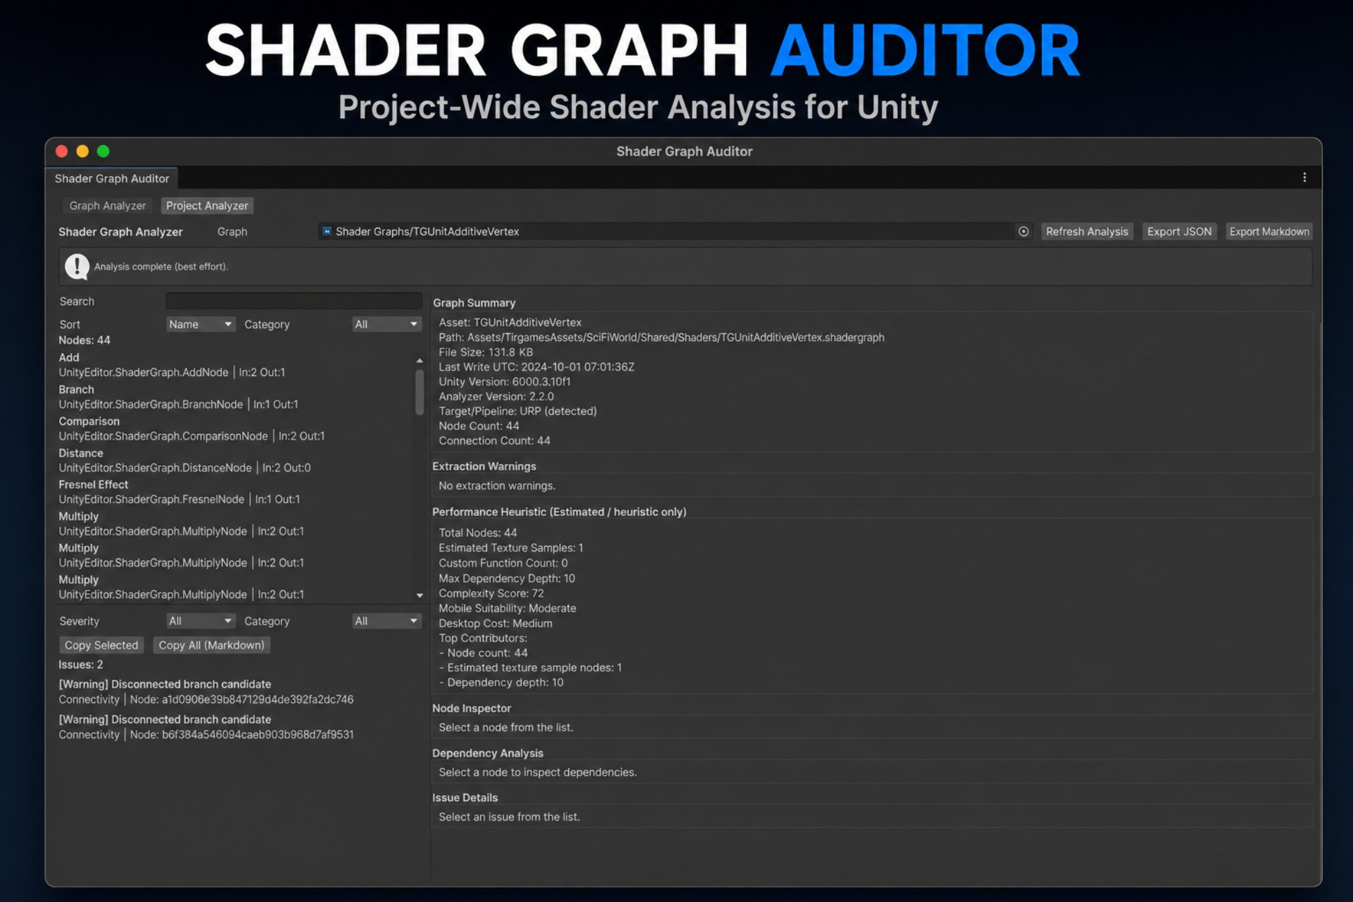The image size is (1353, 902).
Task: Open the Severity All dropdown
Action: 201,621
